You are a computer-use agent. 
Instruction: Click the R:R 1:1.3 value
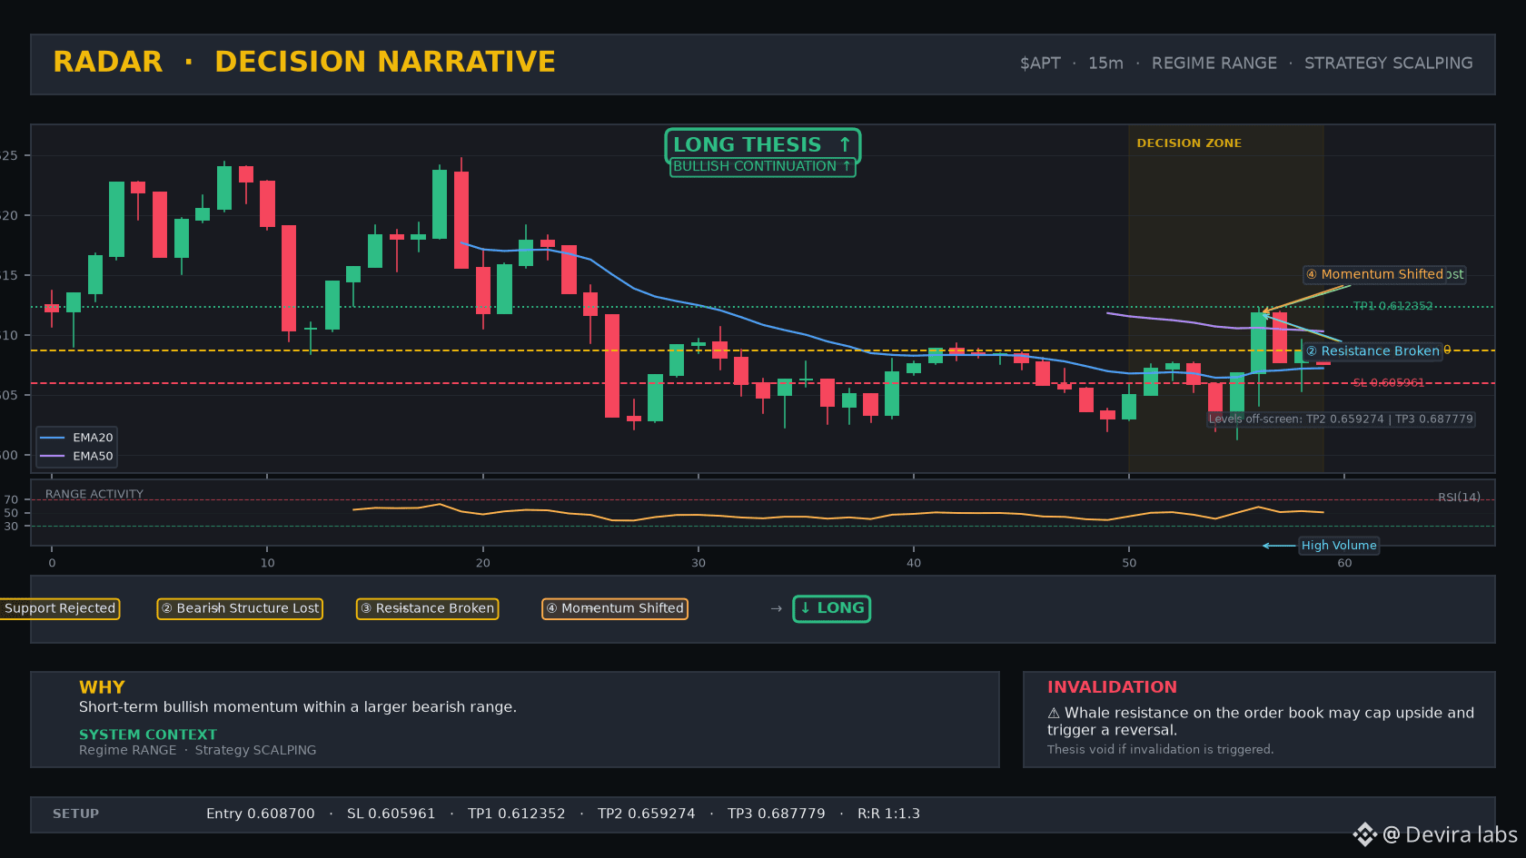pos(889,814)
